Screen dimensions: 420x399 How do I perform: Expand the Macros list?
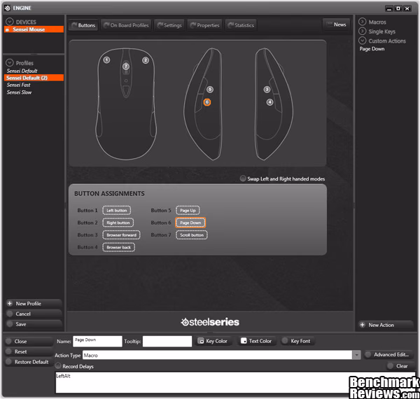[x=362, y=22]
